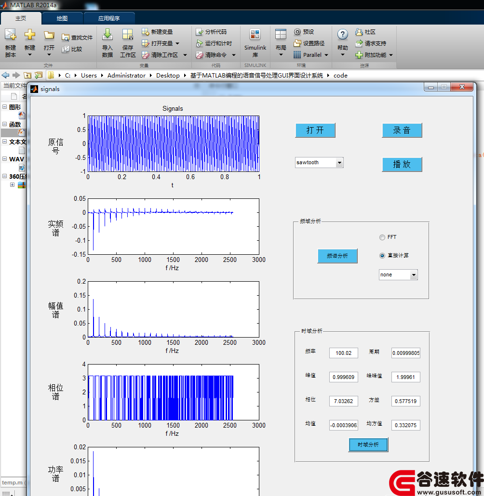Switch to the 主页 (Home) tab
The width and height of the screenshot is (484, 496).
[x=21, y=18]
